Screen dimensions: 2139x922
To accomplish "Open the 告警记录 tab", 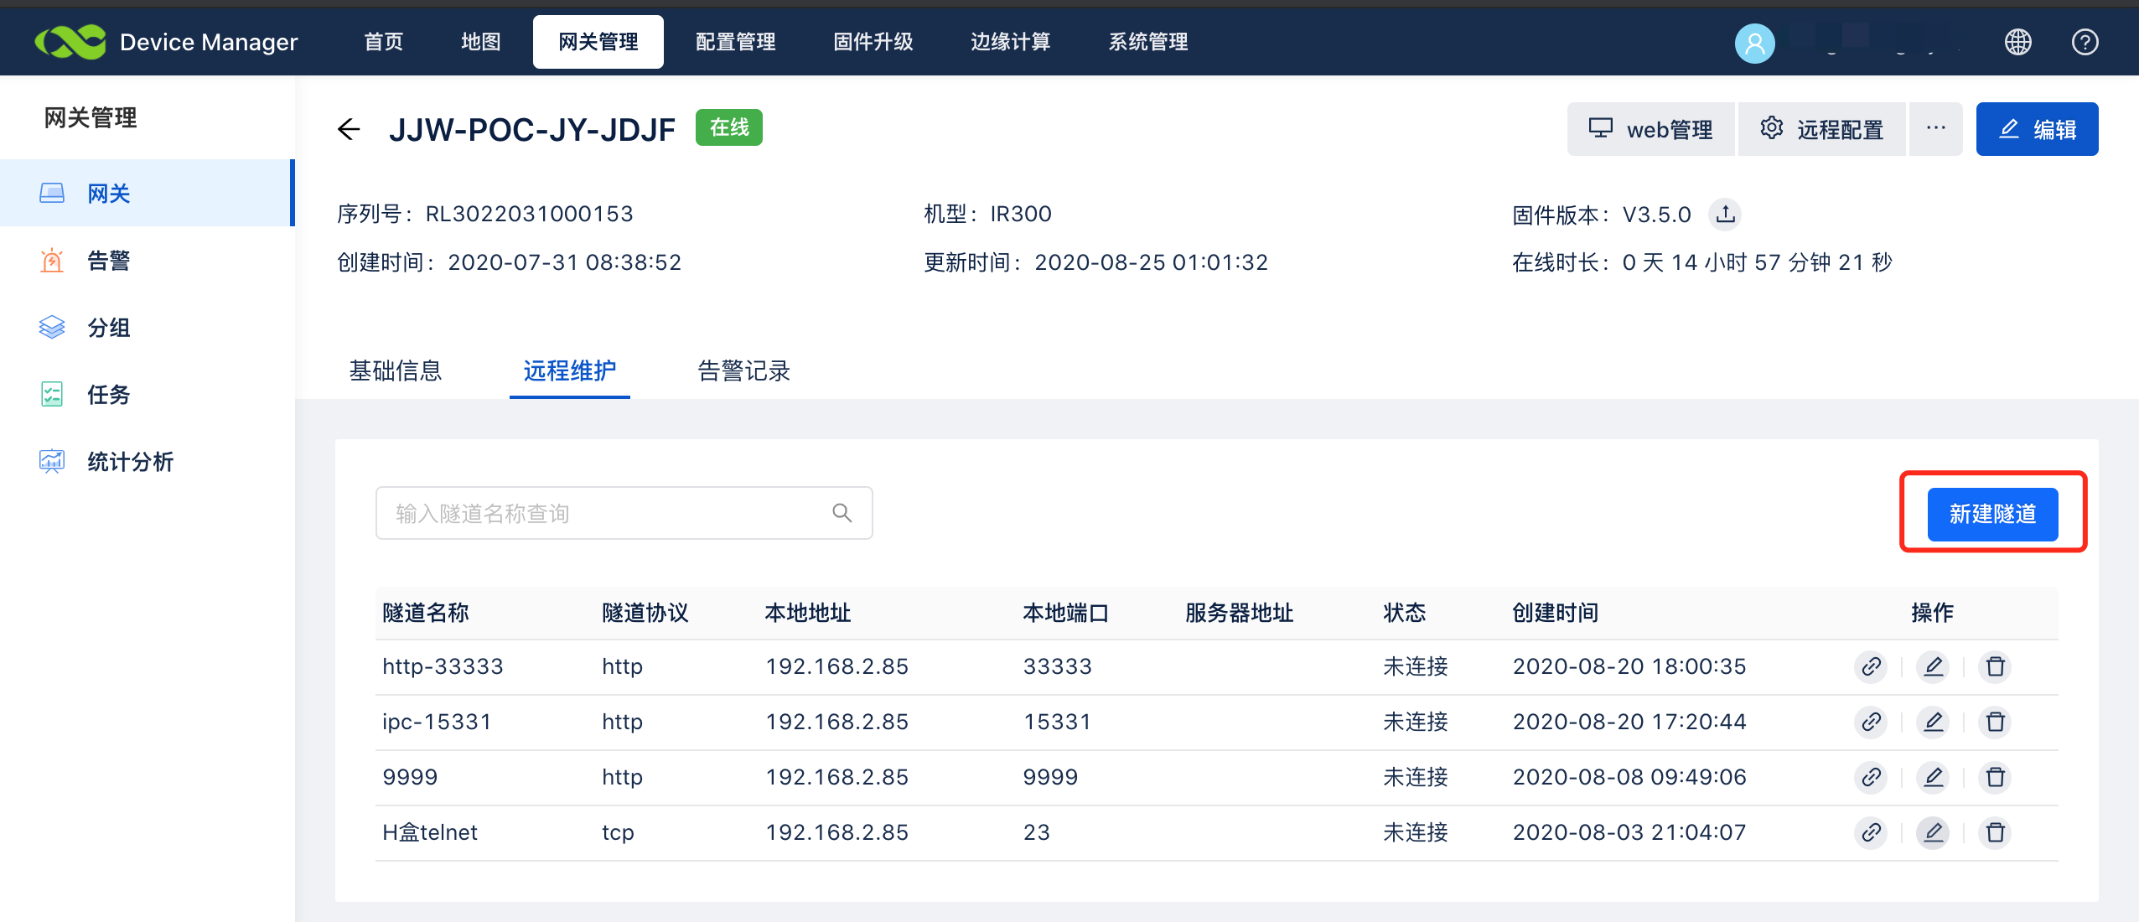I will [x=743, y=370].
